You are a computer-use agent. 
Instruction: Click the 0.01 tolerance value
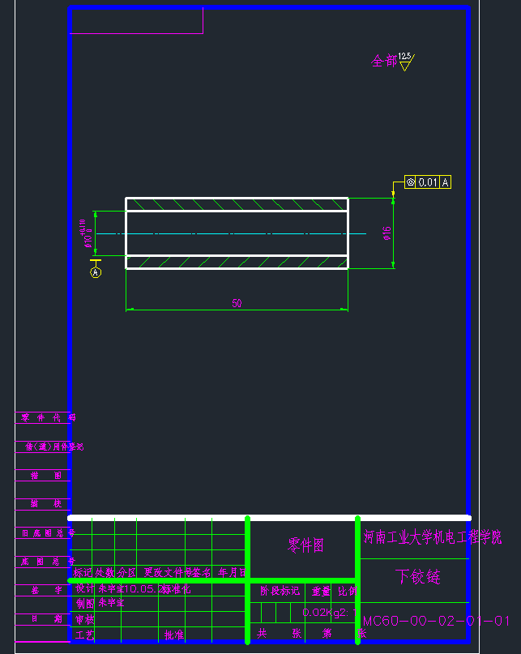click(x=428, y=182)
